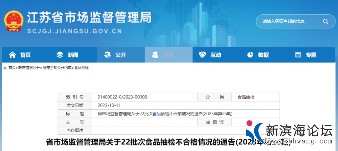Click the 首页 breadcrumb link

12,68
